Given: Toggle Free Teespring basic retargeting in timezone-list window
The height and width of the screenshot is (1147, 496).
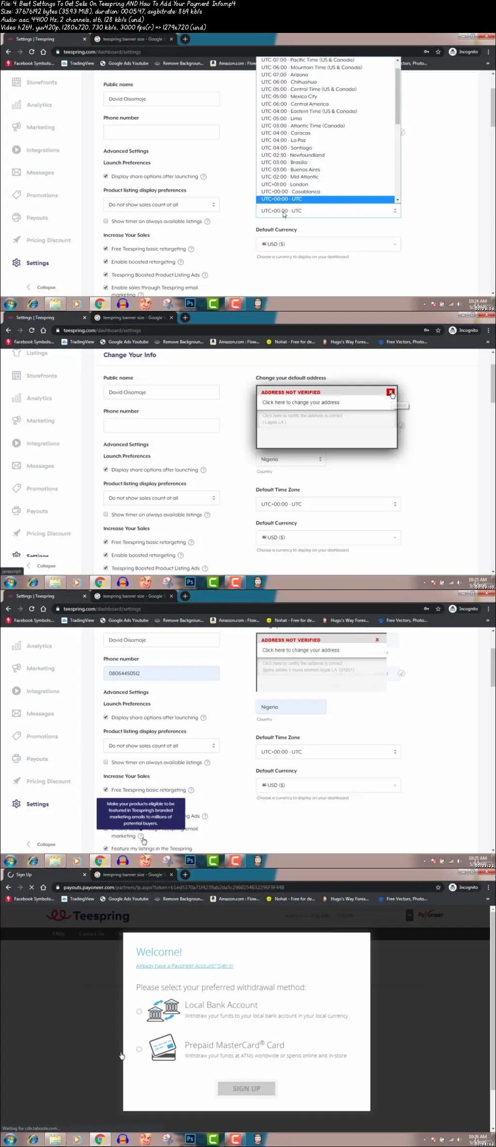Looking at the screenshot, I should click(106, 248).
